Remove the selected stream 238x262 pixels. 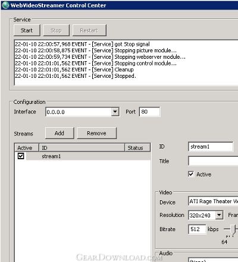pyautogui.click(x=96, y=133)
